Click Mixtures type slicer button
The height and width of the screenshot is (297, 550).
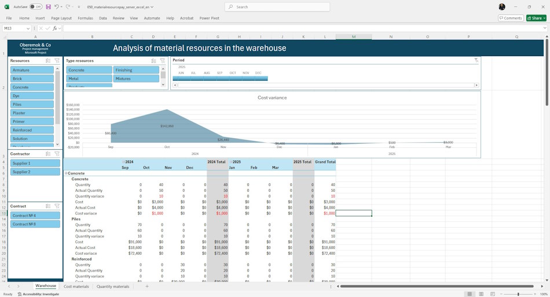pos(135,79)
